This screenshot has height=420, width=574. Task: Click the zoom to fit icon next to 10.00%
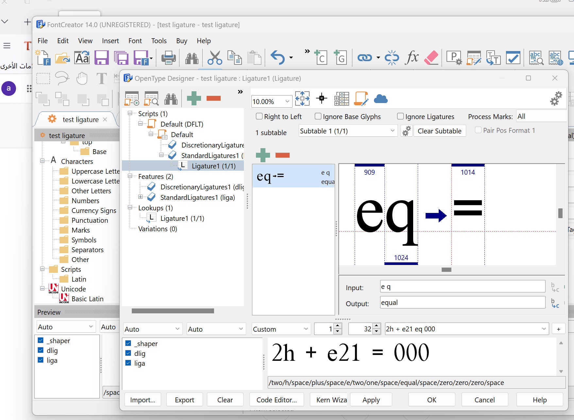[x=302, y=98]
